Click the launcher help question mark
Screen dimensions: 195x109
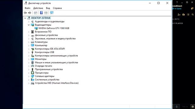(x=177, y=2)
